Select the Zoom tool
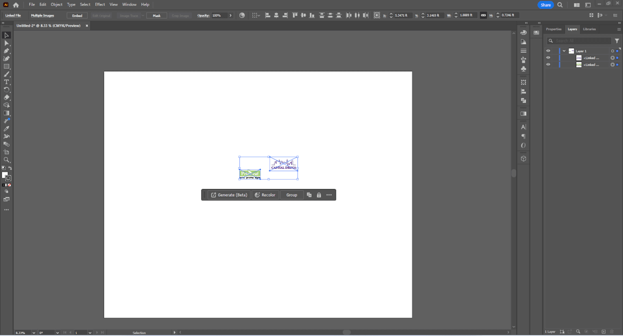Image resolution: width=623 pixels, height=336 pixels. (6, 159)
